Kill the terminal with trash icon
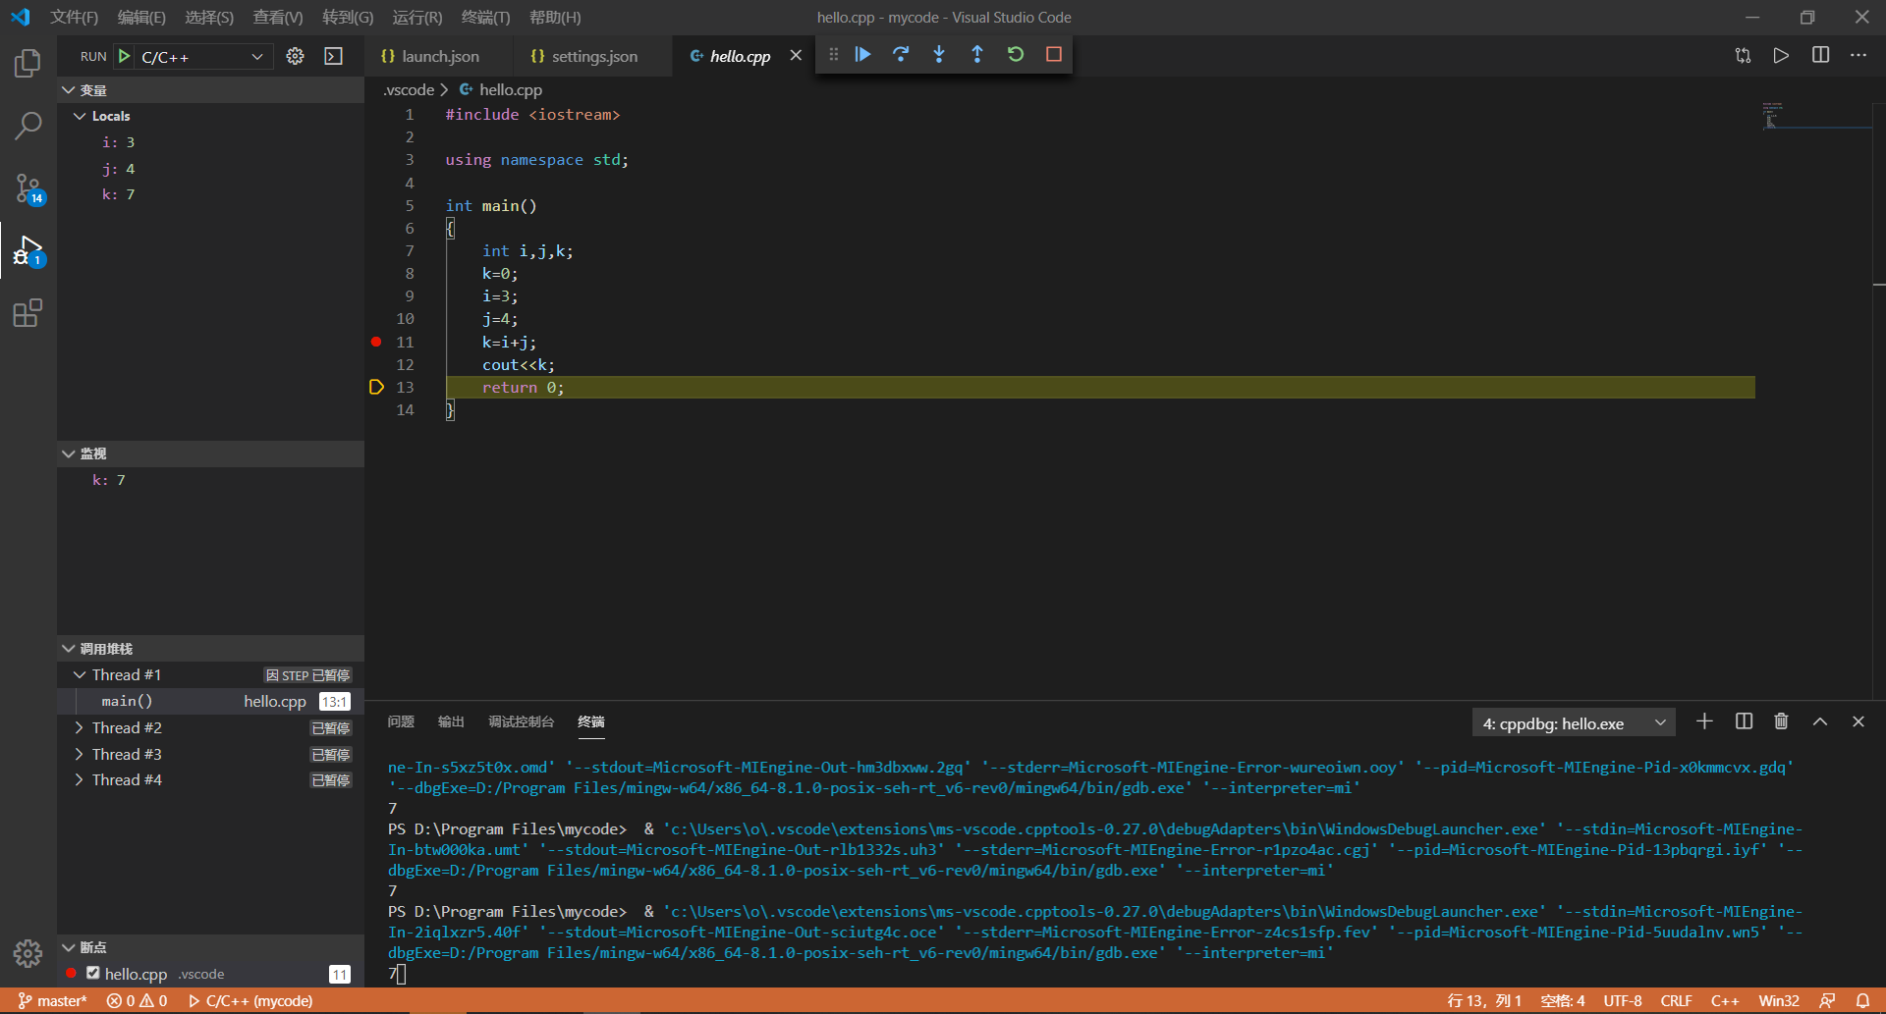1886x1014 pixels. [1781, 721]
